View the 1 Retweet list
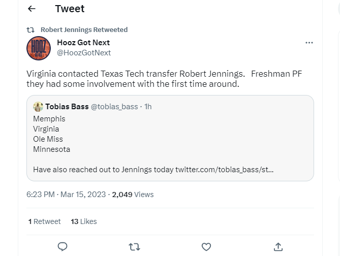This screenshot has height=256, width=340. click(x=44, y=221)
